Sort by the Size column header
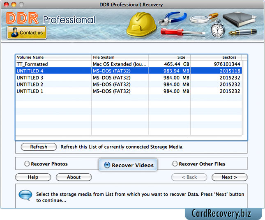265x220 pixels. point(170,57)
